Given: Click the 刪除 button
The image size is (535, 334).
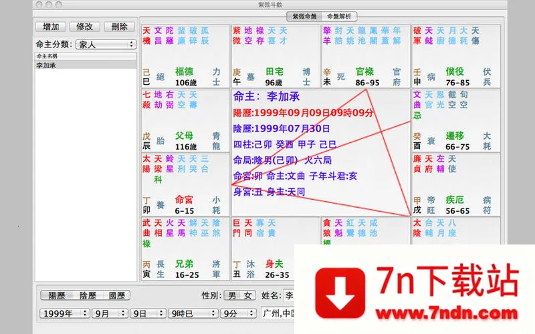Looking at the screenshot, I should coord(119,27).
